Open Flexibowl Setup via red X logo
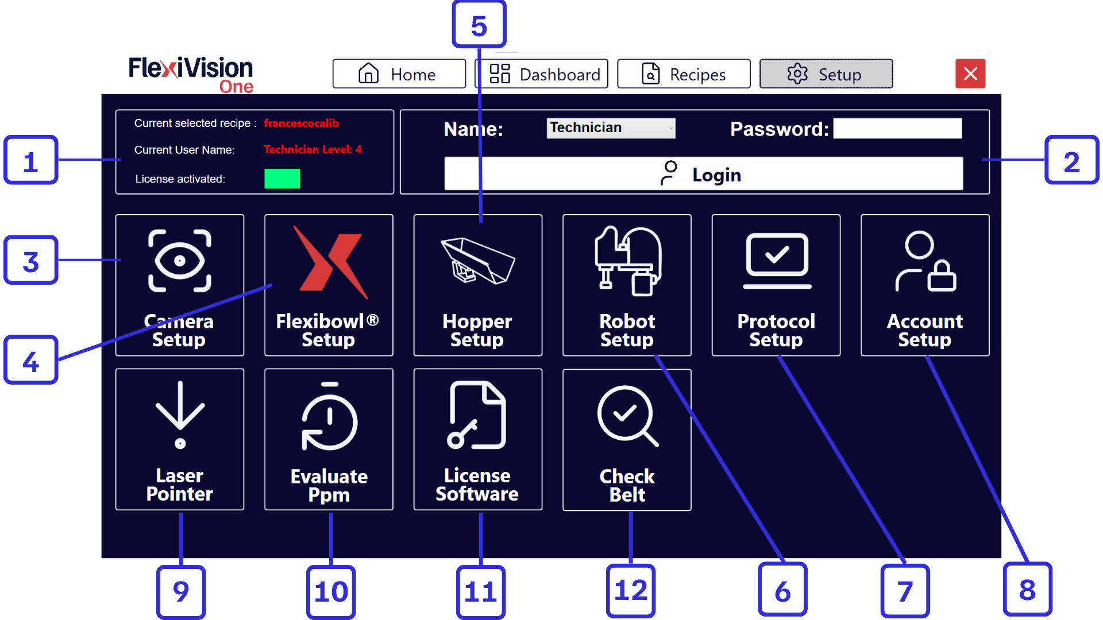1103x620 pixels. point(332,262)
